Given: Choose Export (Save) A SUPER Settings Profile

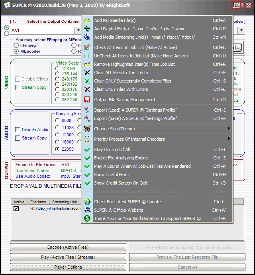Looking at the screenshot, I should [x=157, y=118].
